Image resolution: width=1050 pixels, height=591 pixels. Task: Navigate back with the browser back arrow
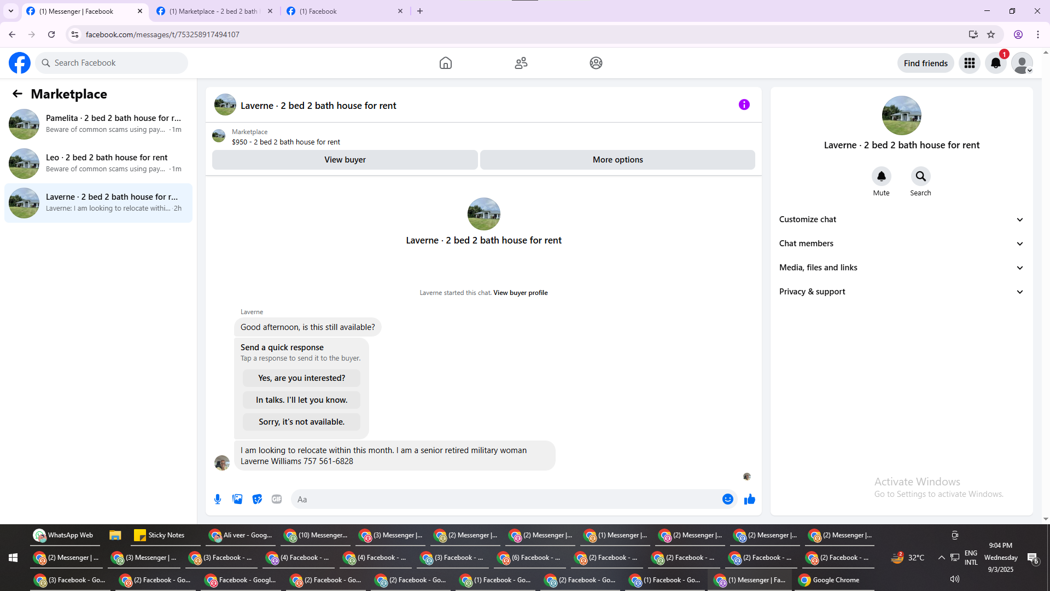pyautogui.click(x=12, y=34)
